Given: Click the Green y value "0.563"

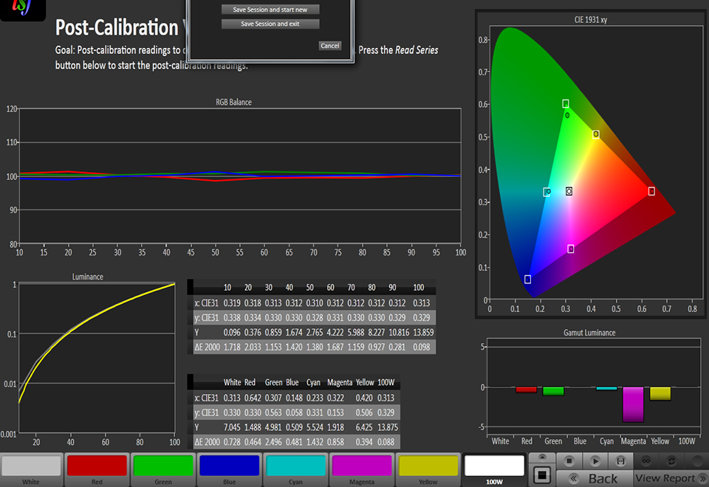Looking at the screenshot, I should point(273,412).
